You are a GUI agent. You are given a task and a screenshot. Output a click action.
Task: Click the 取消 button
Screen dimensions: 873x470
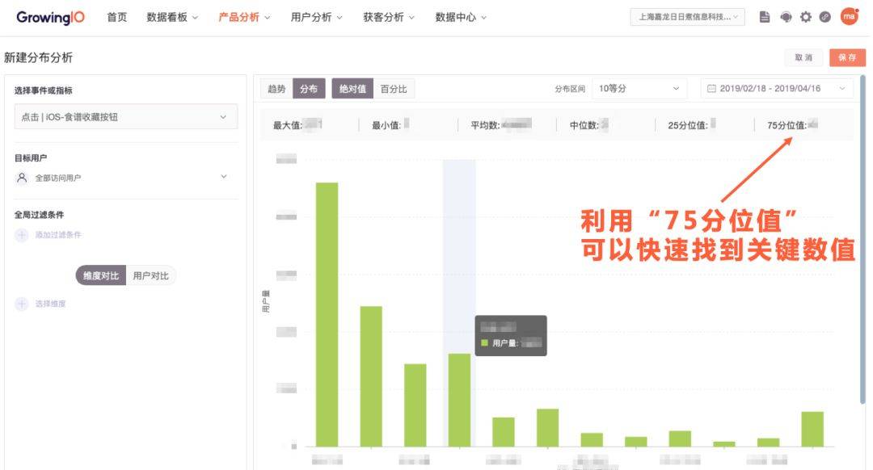[803, 58]
